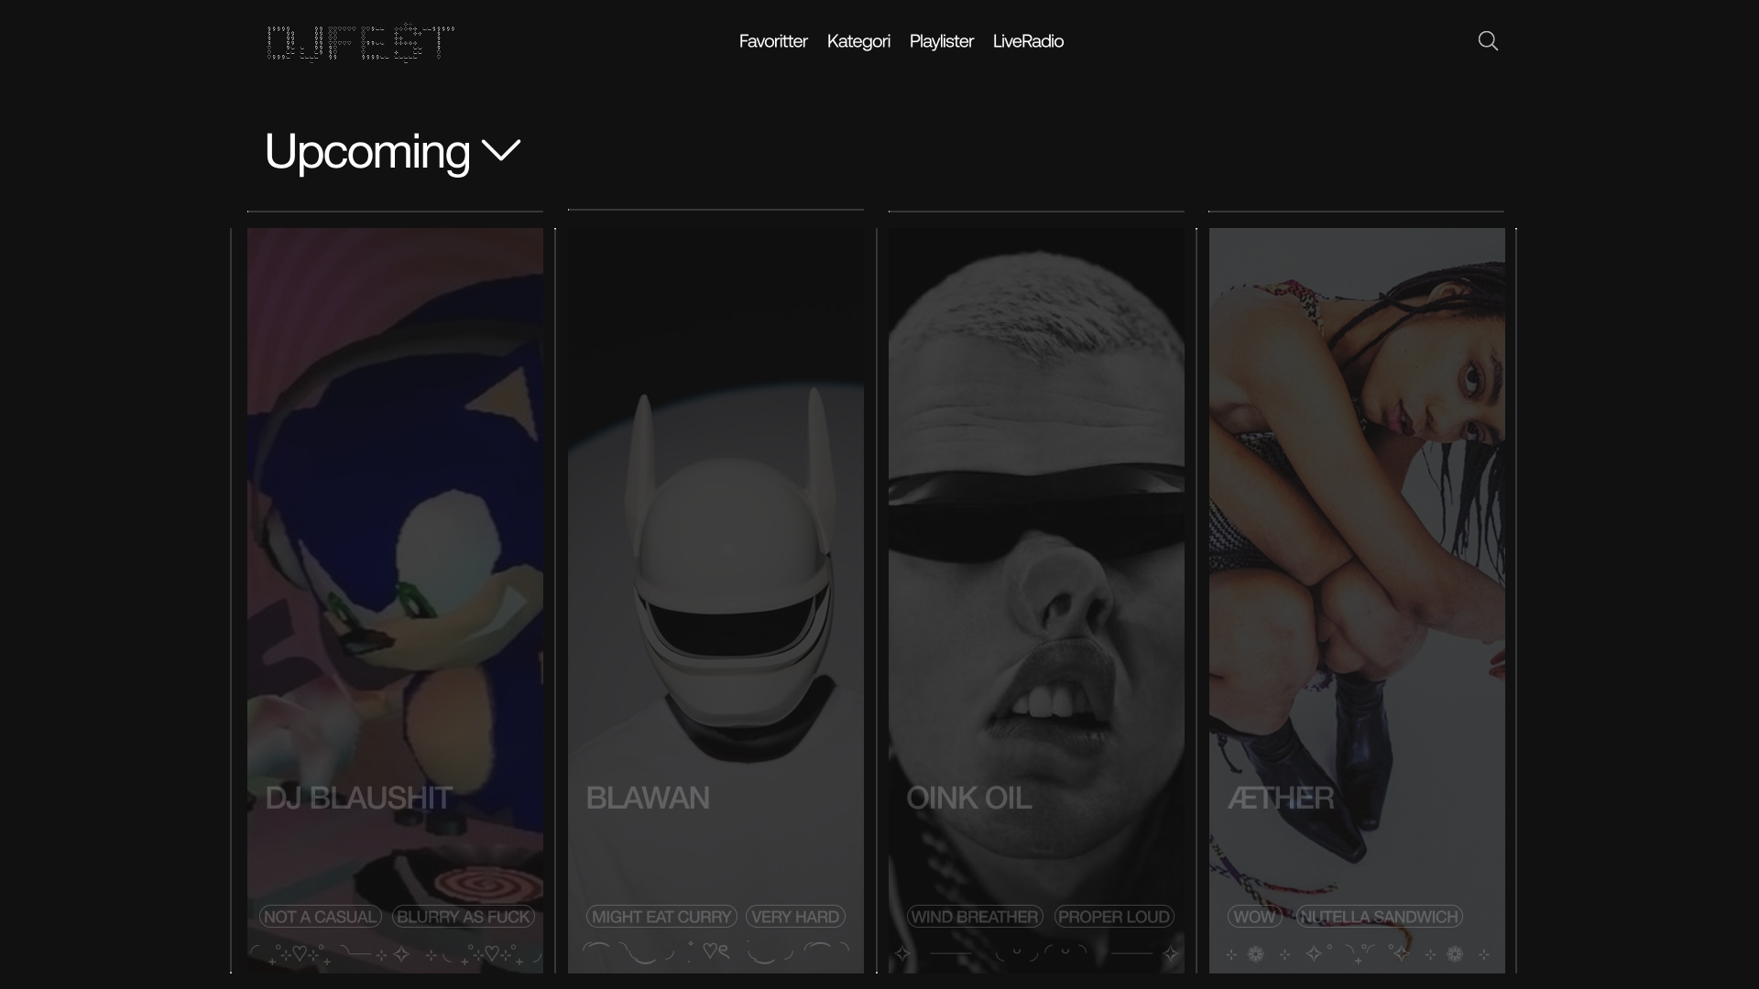The image size is (1759, 989).
Task: Select the PROPER LOUD tag
Action: (1114, 917)
